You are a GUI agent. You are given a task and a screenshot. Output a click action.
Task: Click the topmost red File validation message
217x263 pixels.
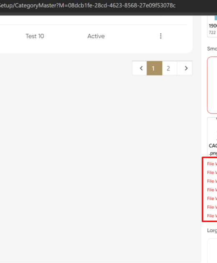[212, 164]
